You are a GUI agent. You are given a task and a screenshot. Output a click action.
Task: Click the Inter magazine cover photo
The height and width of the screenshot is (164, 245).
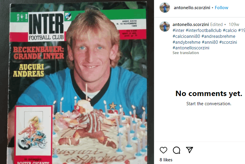coord(77,82)
